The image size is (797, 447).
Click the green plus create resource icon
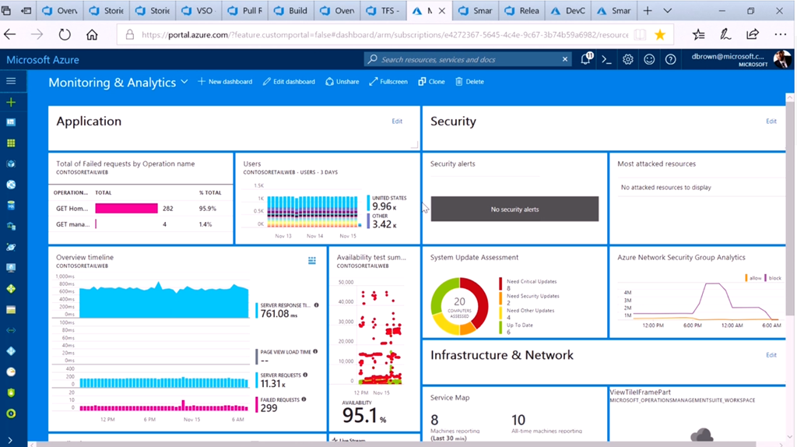11,102
